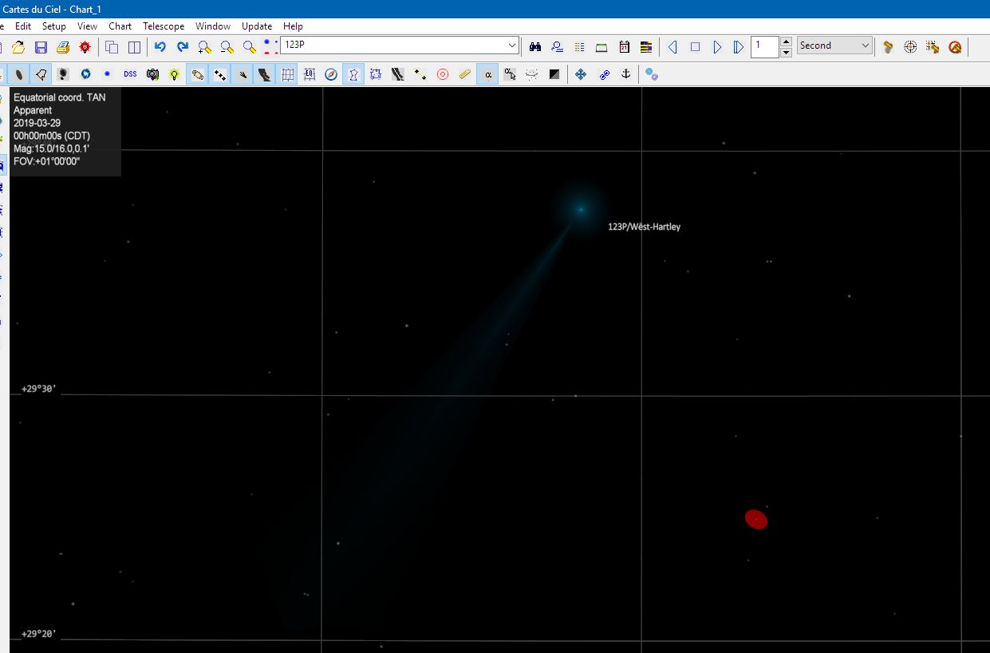Click the anchor icon in toolbar
990x653 pixels.
626,74
